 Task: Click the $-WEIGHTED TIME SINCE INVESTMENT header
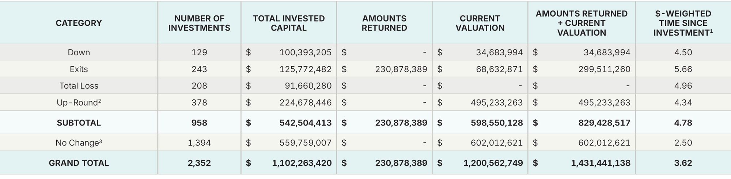coord(683,23)
